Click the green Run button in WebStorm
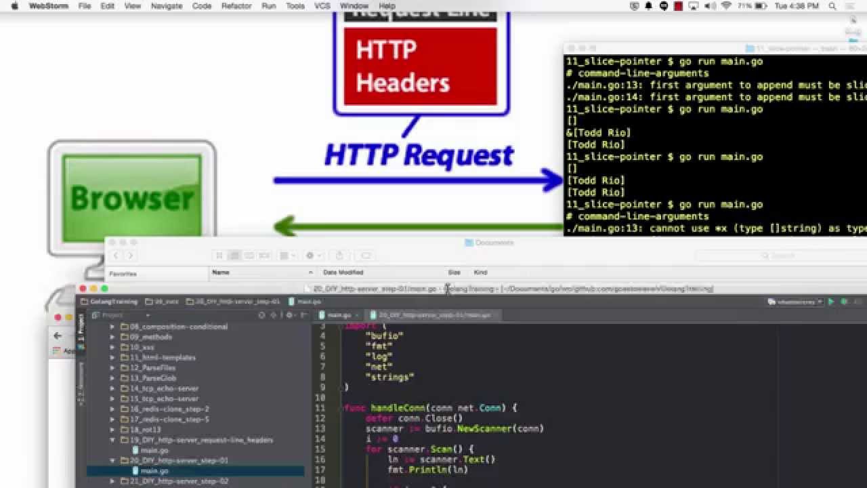The image size is (867, 488). [x=831, y=302]
